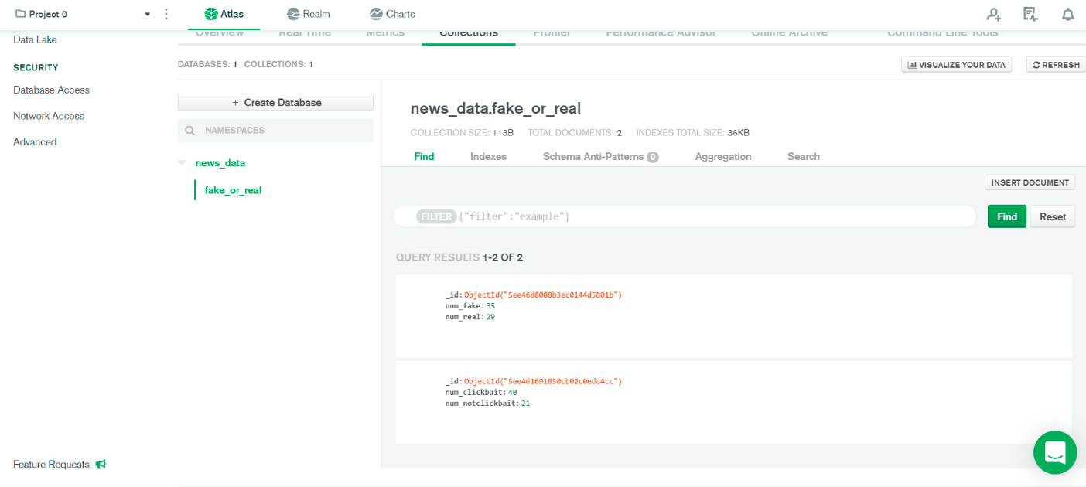Click the Query Results 1-2 of 2 label
Viewport: 1086px width, 487px height.
pos(459,257)
